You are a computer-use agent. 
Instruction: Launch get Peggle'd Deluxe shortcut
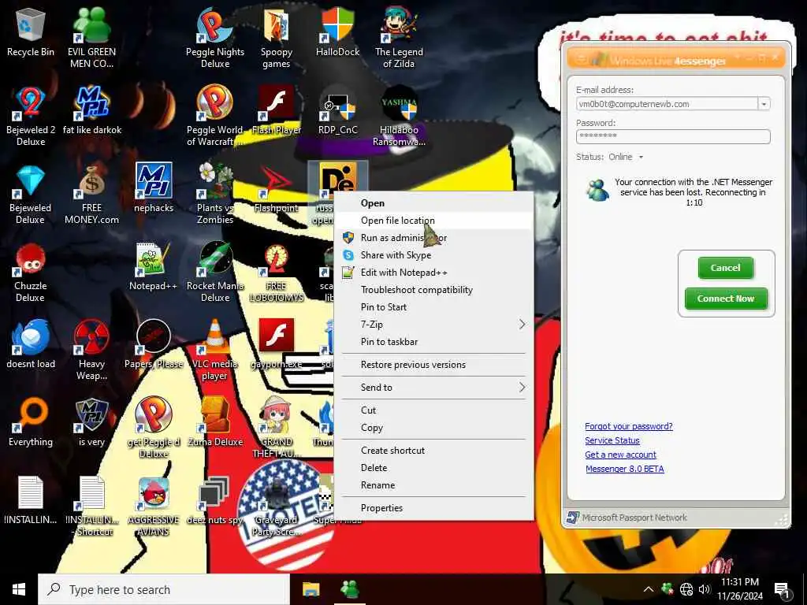pos(154,428)
